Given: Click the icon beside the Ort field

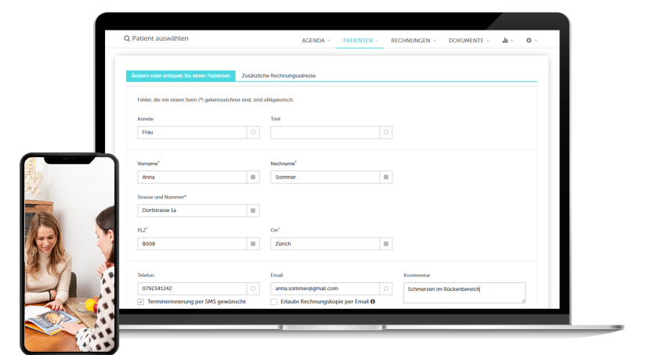Looking at the screenshot, I should pyautogui.click(x=385, y=244).
